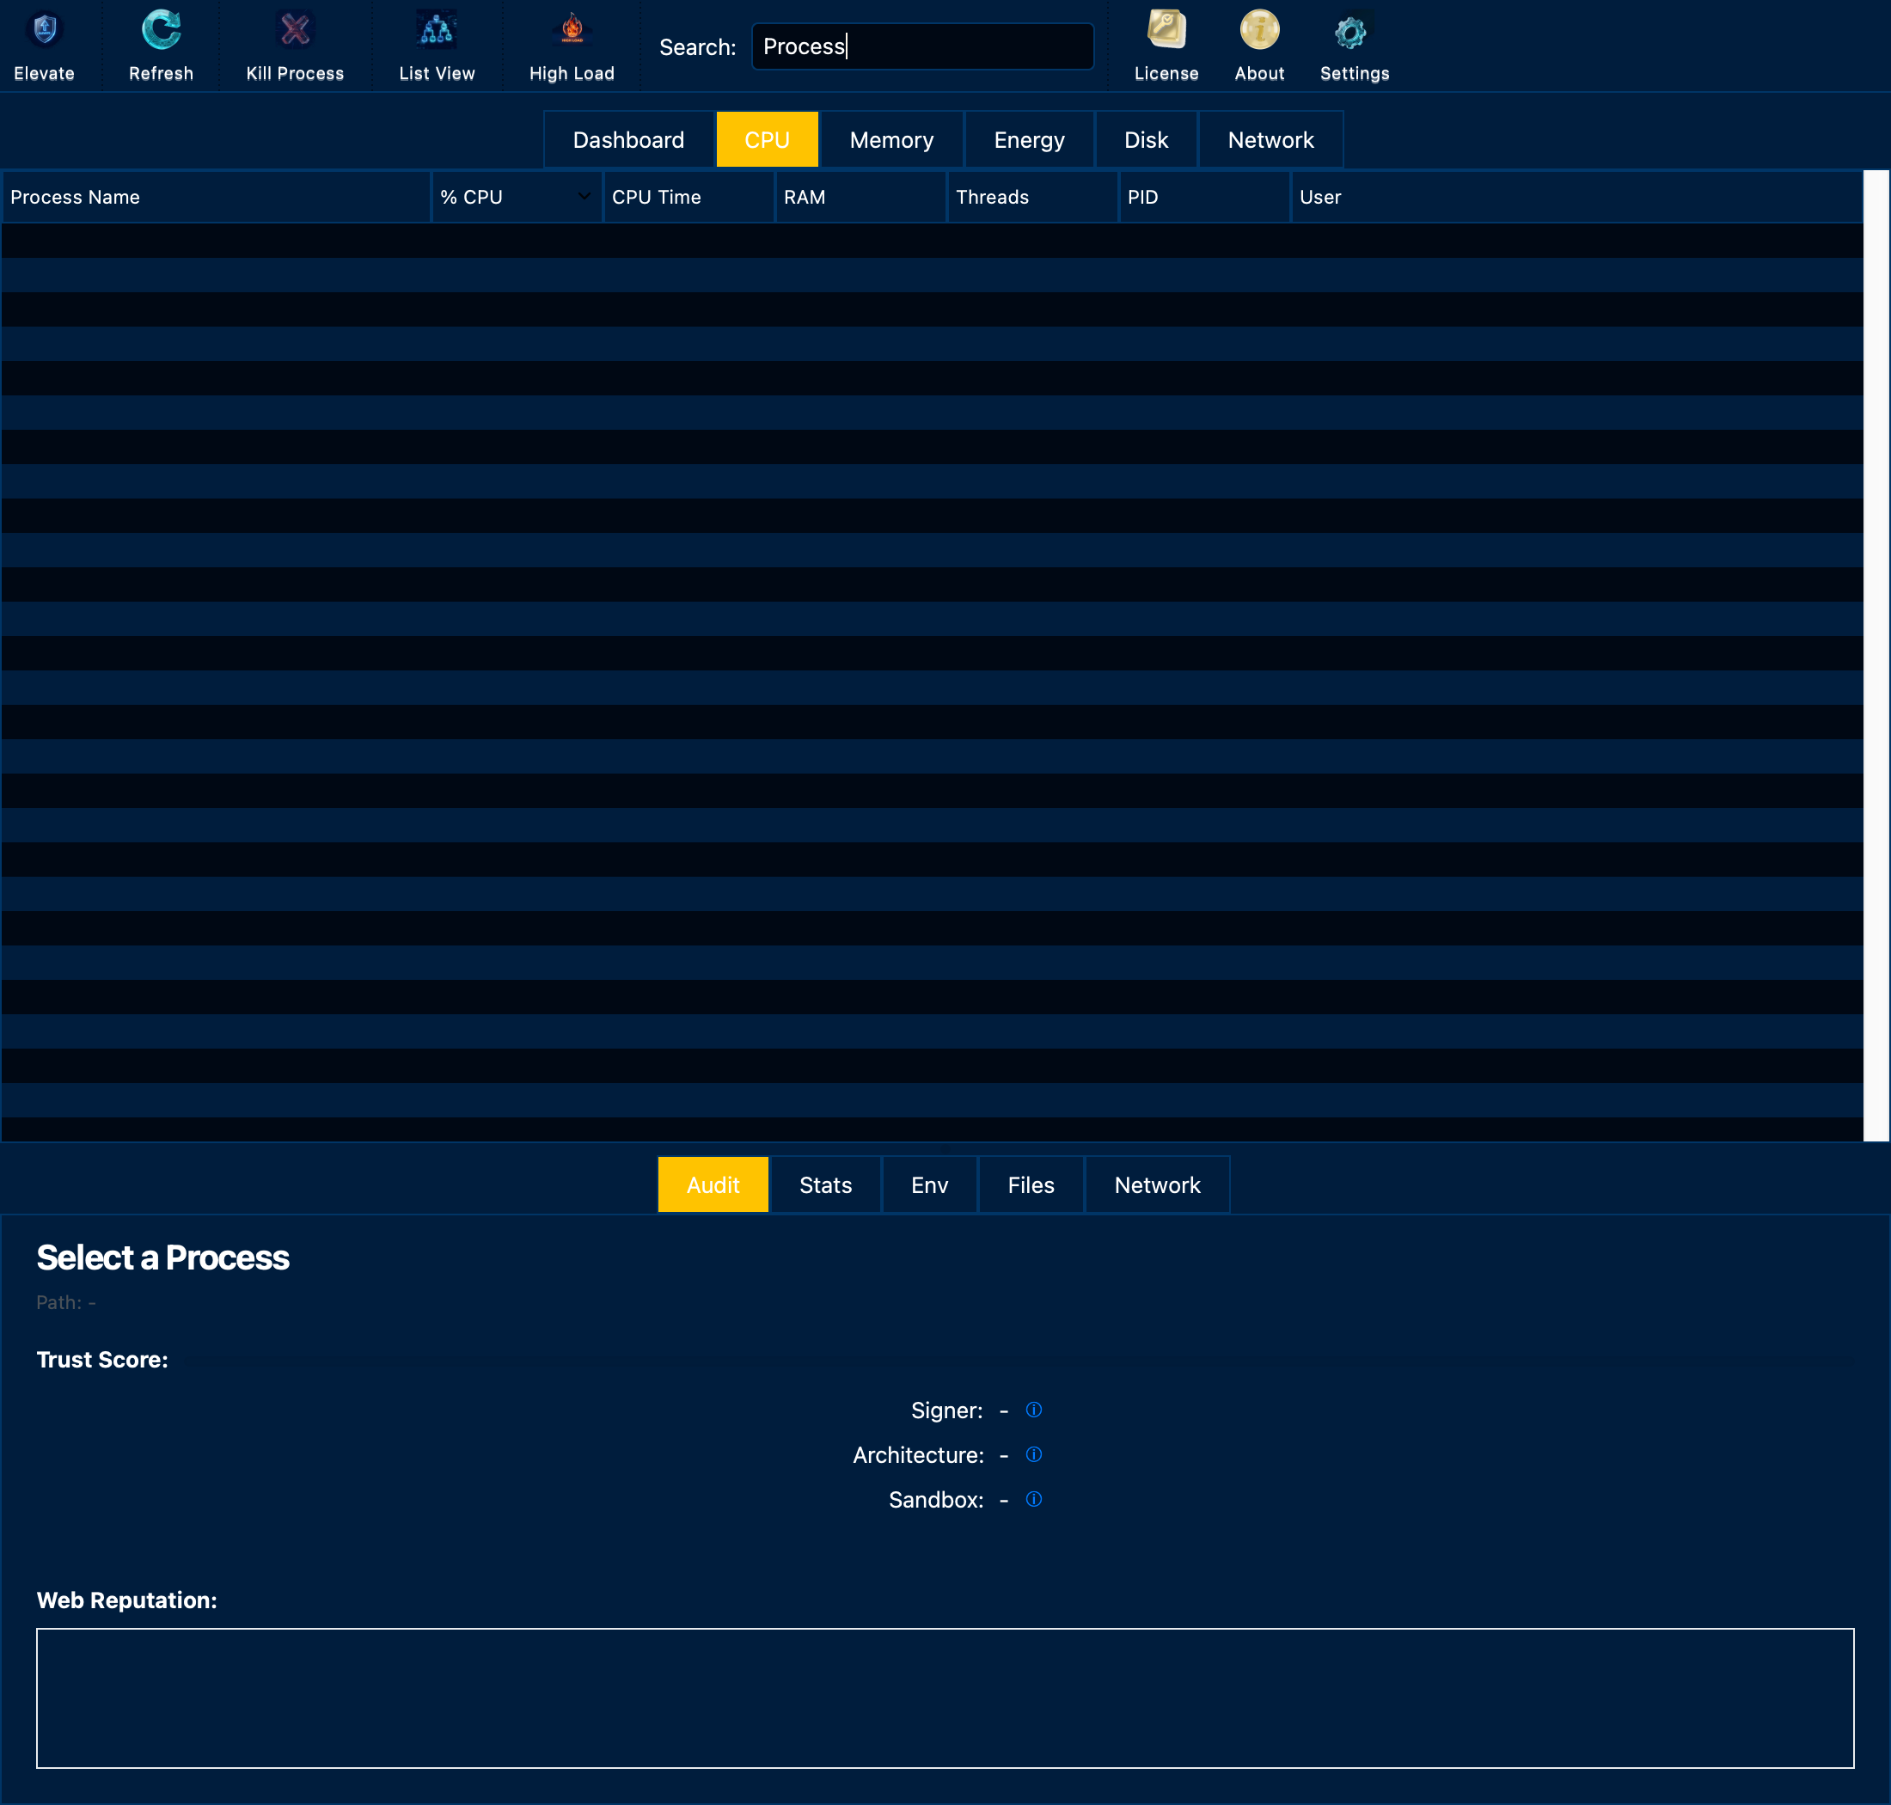Click the Elevate shield icon
The image size is (1891, 1805).
point(45,31)
